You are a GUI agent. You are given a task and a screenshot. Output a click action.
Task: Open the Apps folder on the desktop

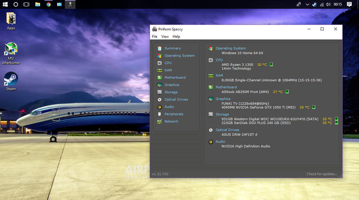coord(11,21)
